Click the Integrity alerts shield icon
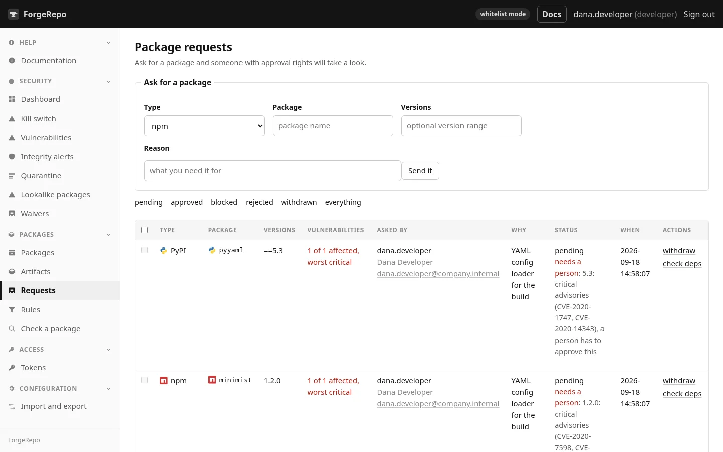This screenshot has height=452, width=723. point(12,157)
